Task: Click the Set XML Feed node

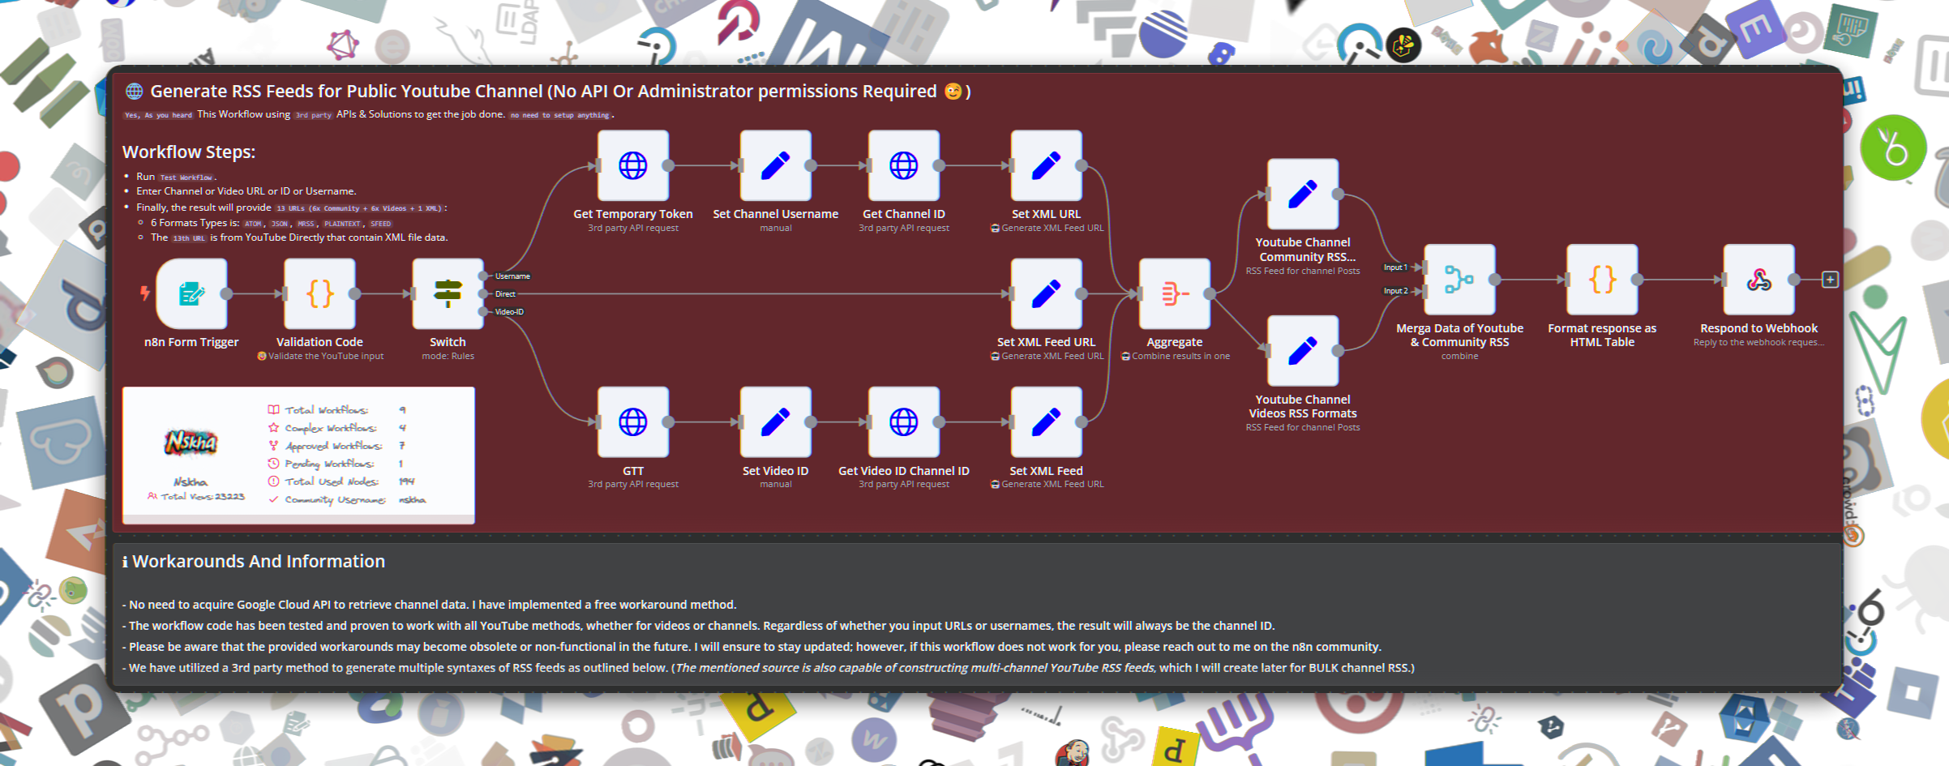Action: (1046, 422)
